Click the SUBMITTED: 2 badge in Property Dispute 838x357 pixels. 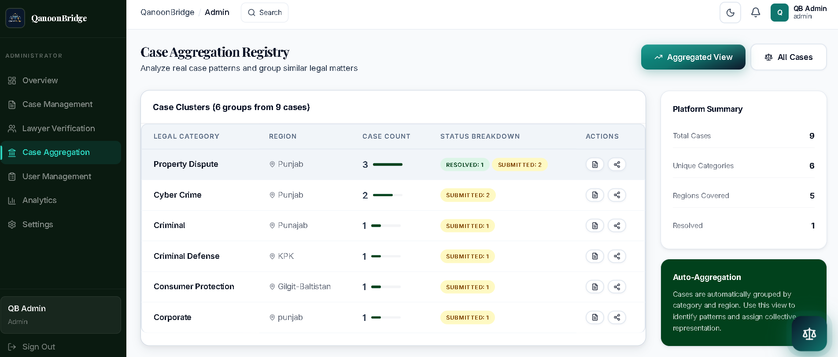tap(520, 165)
